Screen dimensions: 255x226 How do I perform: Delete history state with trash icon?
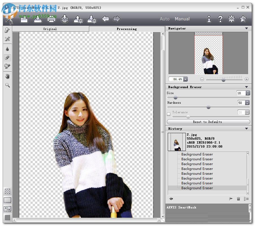(238, 199)
